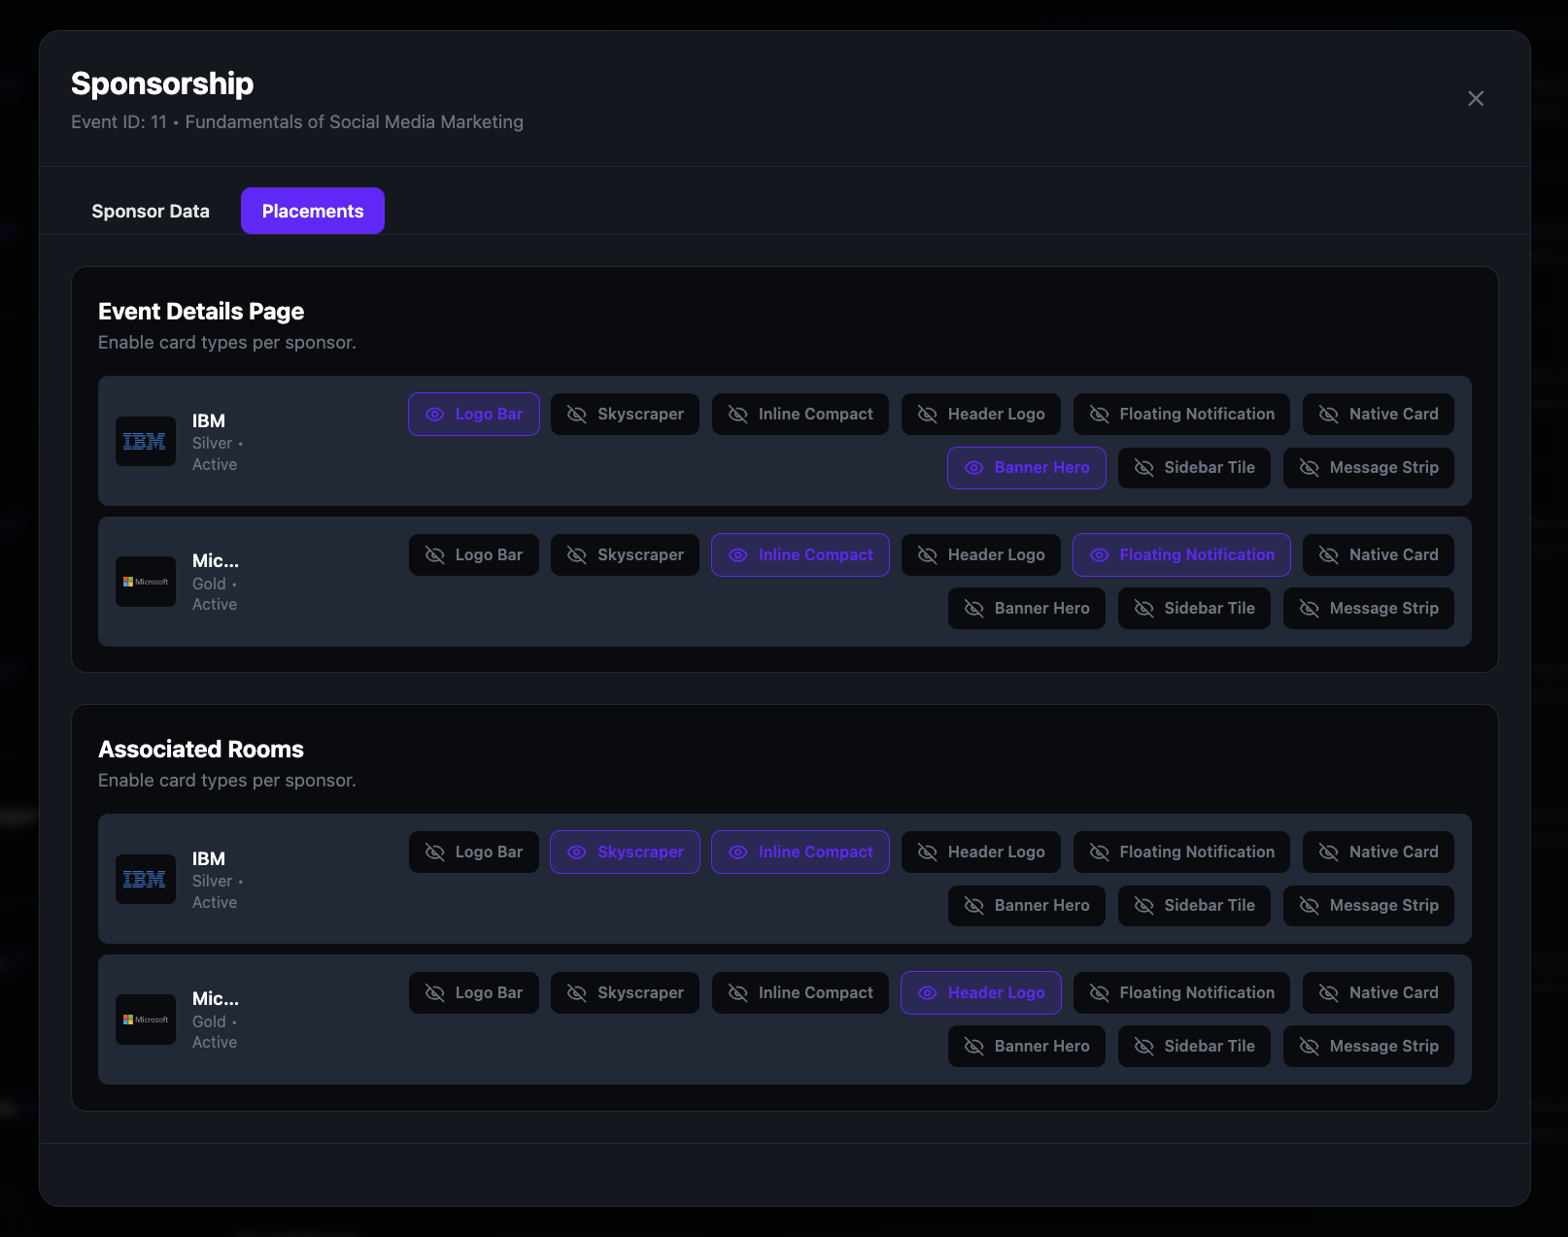Enable Native Card for Microsoft on Event Details Page

(x=1379, y=555)
